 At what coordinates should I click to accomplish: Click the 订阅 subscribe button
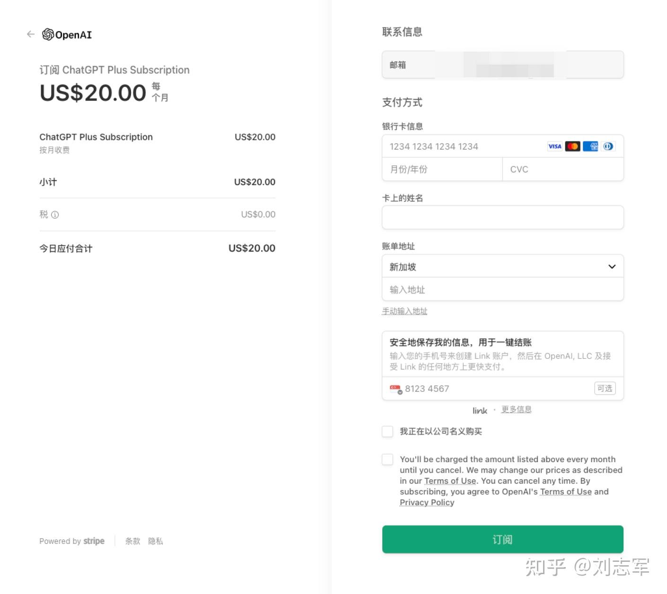pos(502,539)
